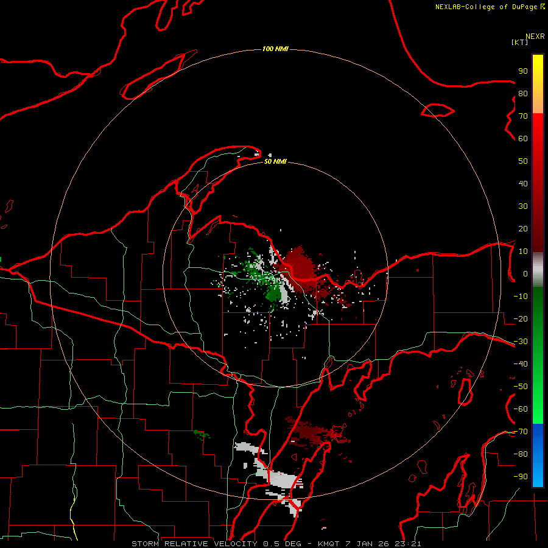Click the -90 value on velocity scale
Viewport: 548px width, 548px height.
point(521,477)
